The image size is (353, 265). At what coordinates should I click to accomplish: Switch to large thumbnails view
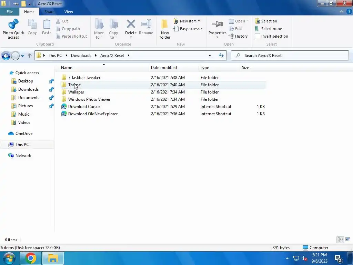point(348,239)
